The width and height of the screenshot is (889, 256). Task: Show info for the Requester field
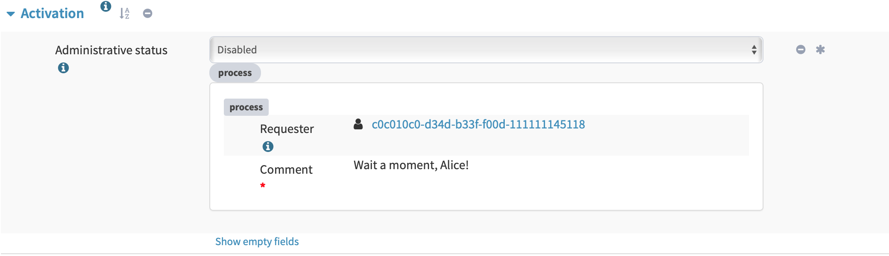[x=268, y=147]
